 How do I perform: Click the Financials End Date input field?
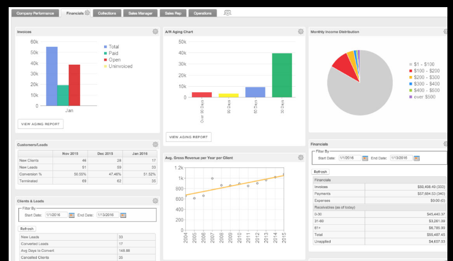coord(401,158)
